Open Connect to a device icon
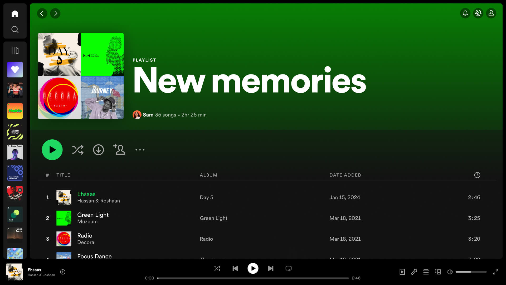Screen dimensions: 506x285 coord(438,272)
